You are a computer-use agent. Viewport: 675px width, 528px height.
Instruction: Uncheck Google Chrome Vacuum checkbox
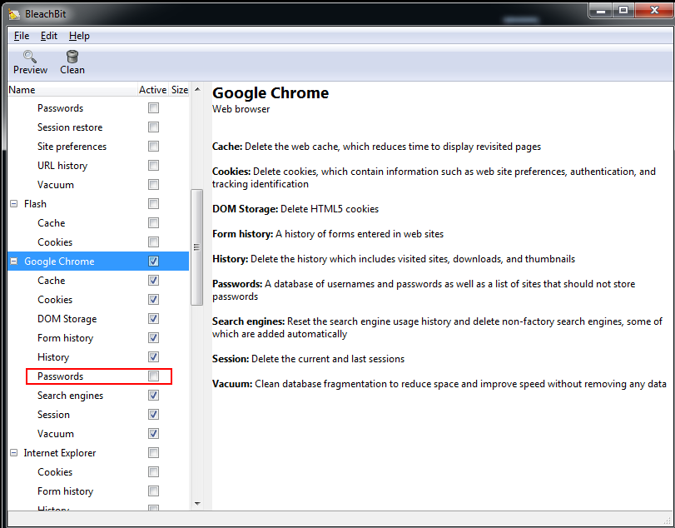click(x=153, y=434)
